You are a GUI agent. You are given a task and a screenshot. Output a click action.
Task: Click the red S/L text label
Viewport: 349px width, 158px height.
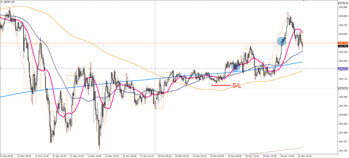click(x=237, y=86)
